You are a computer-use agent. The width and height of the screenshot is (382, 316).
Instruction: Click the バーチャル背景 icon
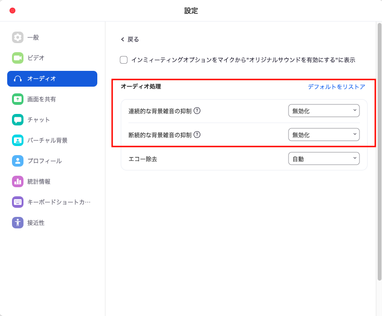click(18, 140)
